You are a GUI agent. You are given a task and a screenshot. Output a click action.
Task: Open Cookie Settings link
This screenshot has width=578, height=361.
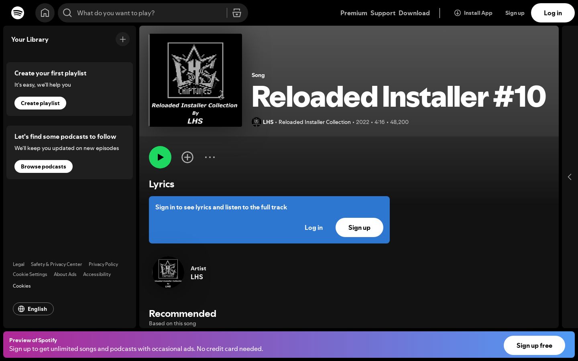pos(30,274)
